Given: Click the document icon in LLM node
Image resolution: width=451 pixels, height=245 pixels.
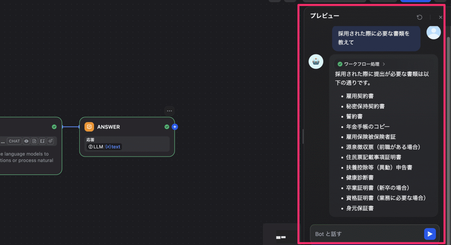Looking at the screenshot, I should point(34,141).
